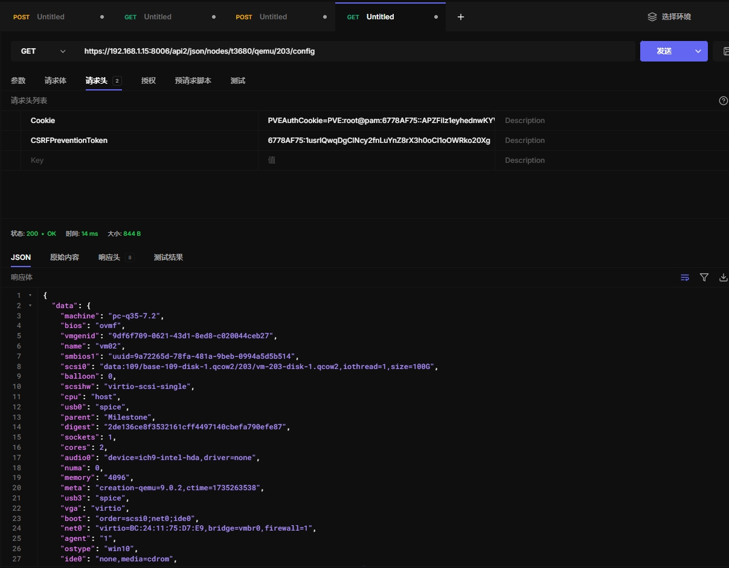Collapse the root JSON object on line 1
Image resolution: width=729 pixels, height=568 pixels.
pyautogui.click(x=30, y=295)
